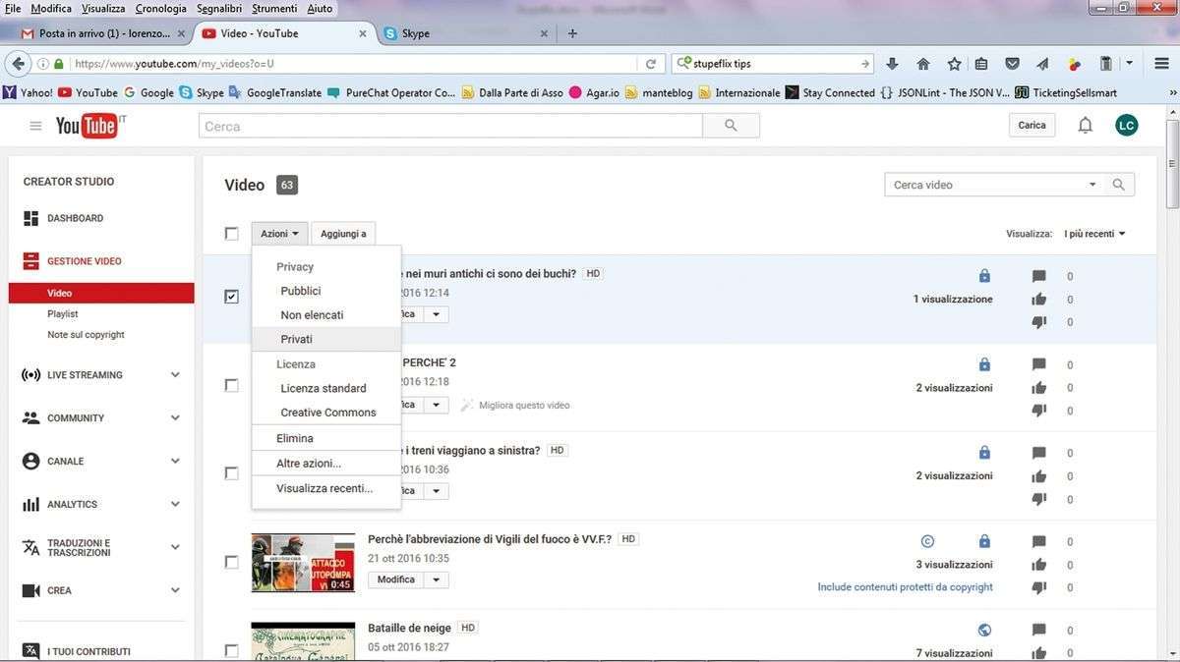Open the Vigili del fuoco video thumbnail
The height and width of the screenshot is (662, 1180).
(303, 563)
